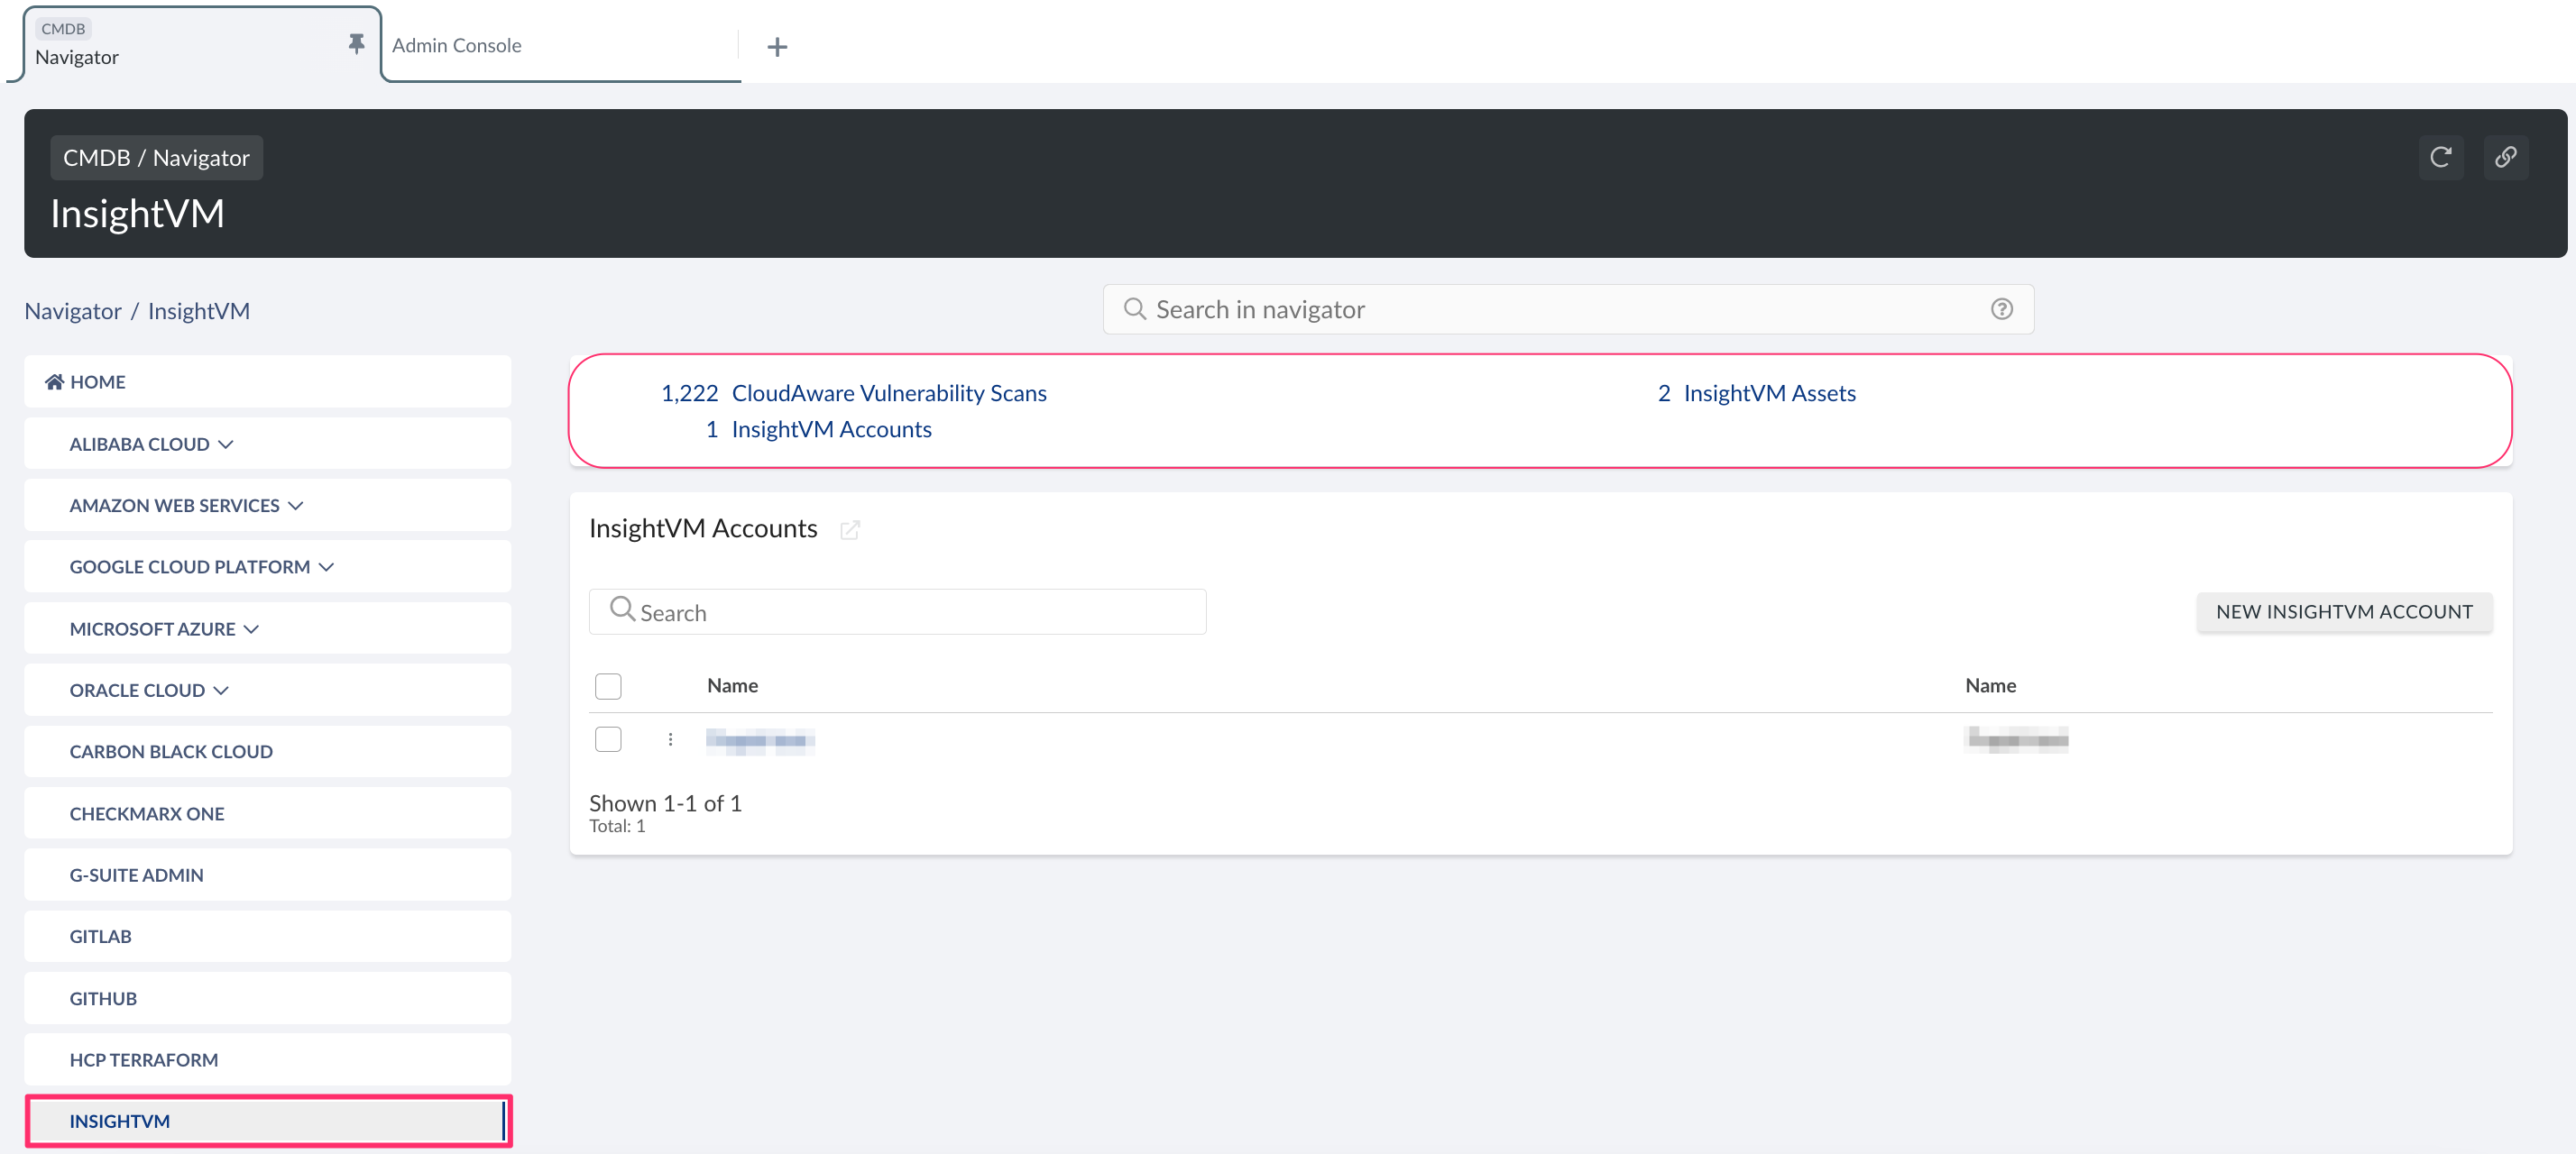2576x1154 pixels.
Task: Switch to the Admin Console tab
Action: point(456,45)
